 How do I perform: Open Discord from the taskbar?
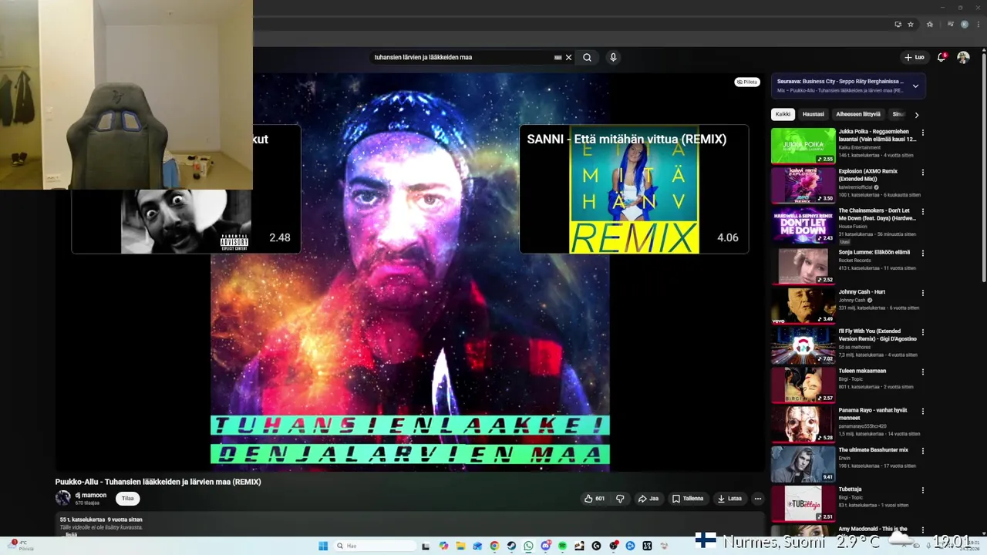[546, 546]
